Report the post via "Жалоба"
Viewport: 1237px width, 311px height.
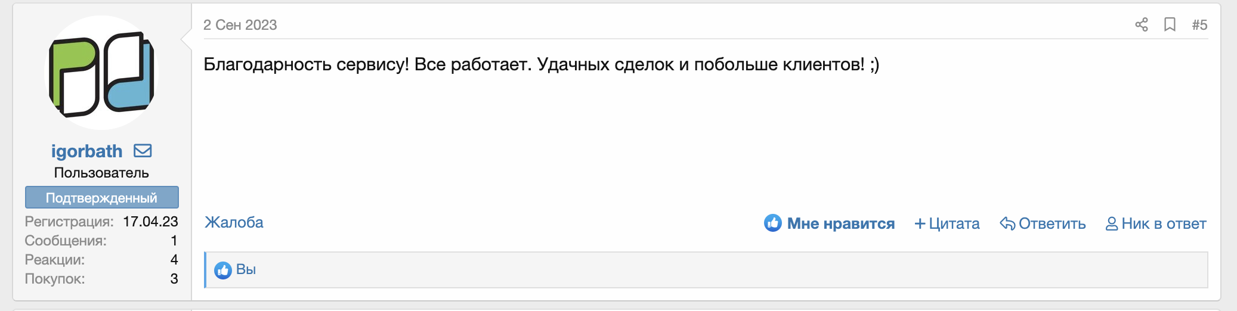point(234,222)
